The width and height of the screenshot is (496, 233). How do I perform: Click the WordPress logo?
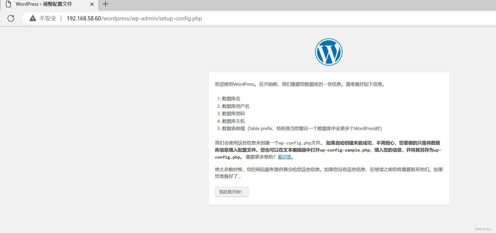point(329,52)
